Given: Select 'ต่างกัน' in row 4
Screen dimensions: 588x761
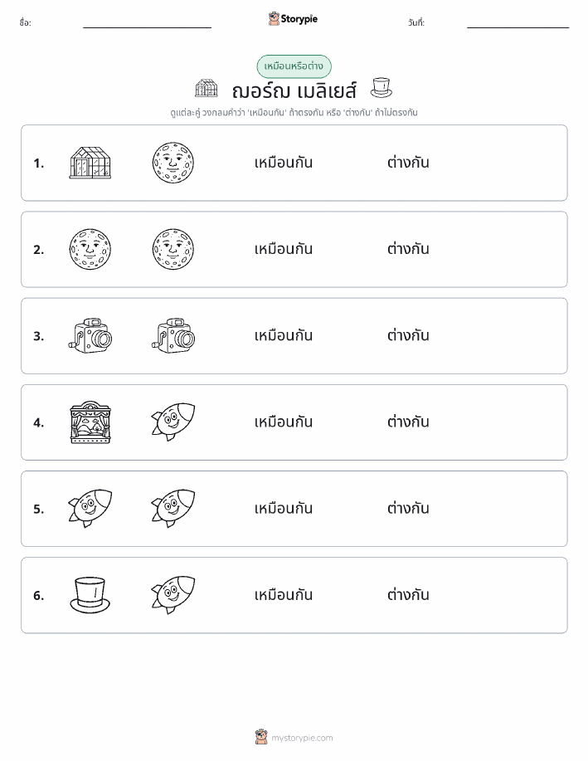Looking at the screenshot, I should pos(408,422).
